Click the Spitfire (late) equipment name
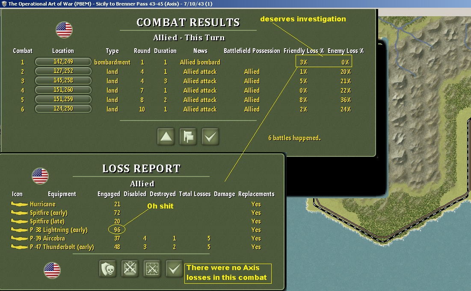Screen dimensions: 471x291 [x=47, y=221]
